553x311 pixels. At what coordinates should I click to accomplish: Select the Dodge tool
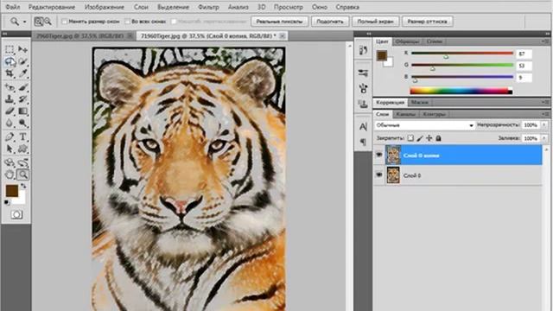[23, 123]
